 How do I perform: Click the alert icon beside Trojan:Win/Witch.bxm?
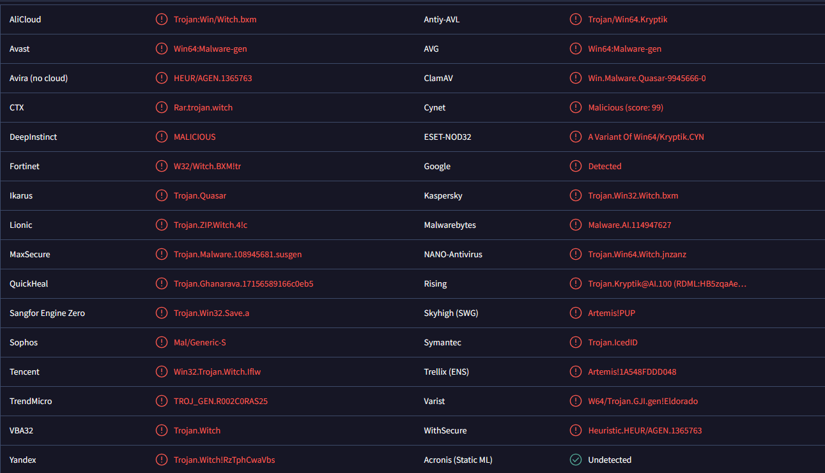tap(162, 19)
